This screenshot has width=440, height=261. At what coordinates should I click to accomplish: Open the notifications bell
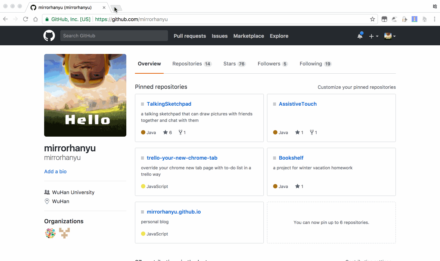360,36
